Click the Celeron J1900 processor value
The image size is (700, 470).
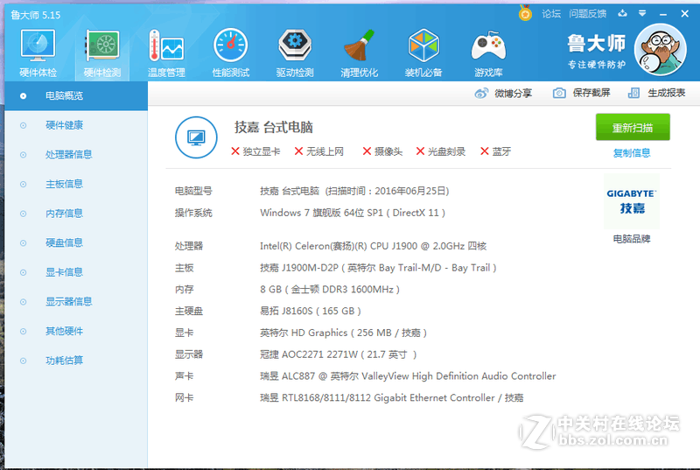pyautogui.click(x=374, y=246)
